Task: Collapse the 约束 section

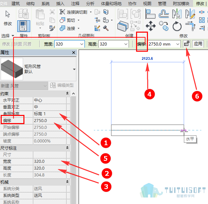Action: tap(68, 93)
